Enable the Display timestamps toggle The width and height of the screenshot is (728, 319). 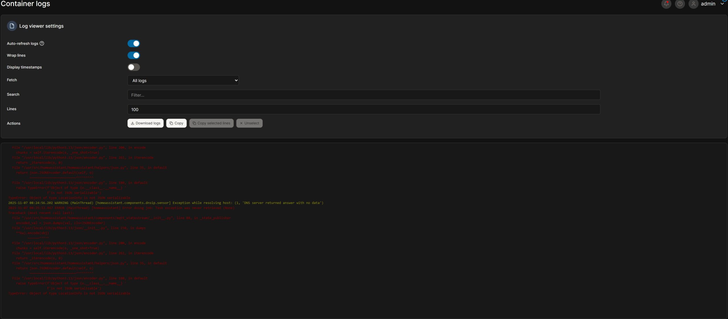click(x=134, y=67)
